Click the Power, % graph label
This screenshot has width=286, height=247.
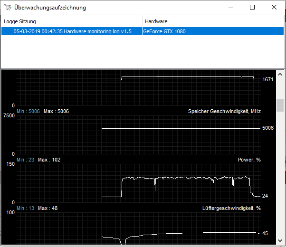click(x=249, y=160)
